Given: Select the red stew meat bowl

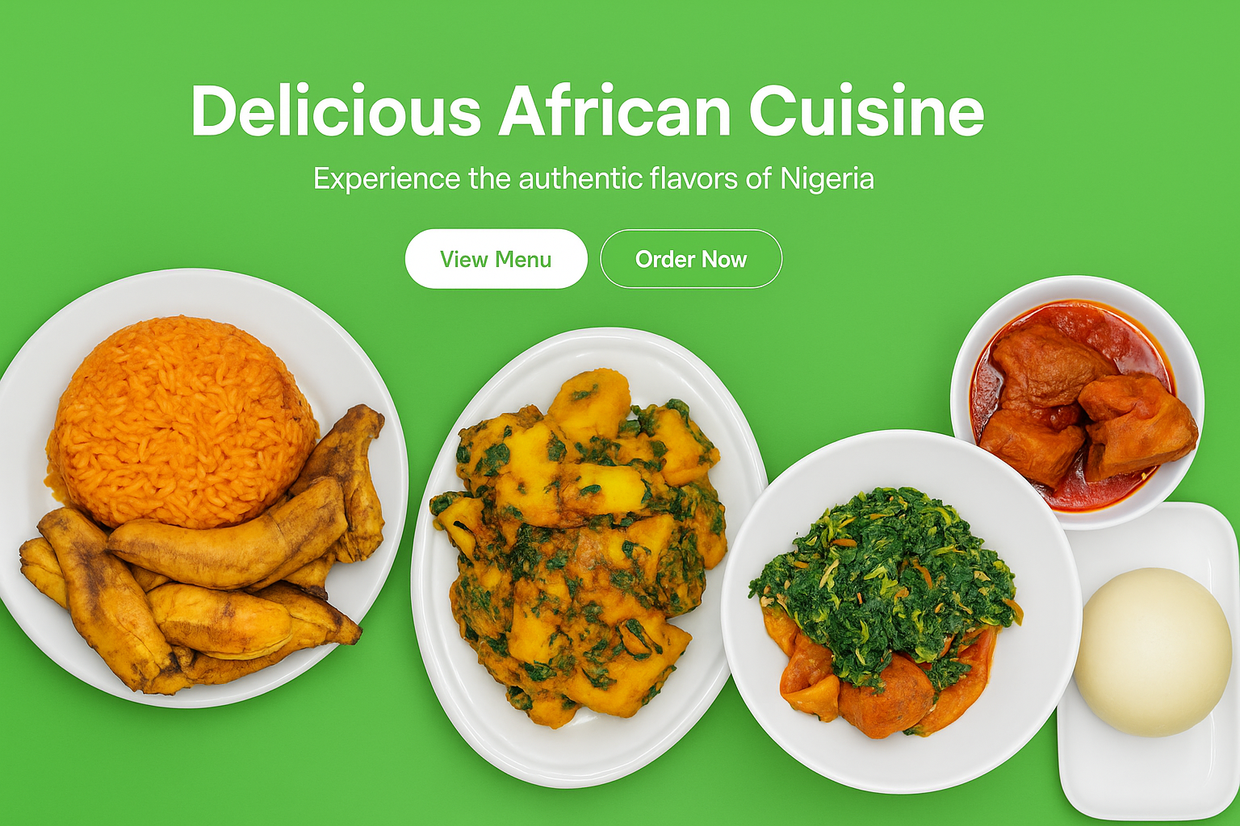Looking at the screenshot, I should [1077, 403].
